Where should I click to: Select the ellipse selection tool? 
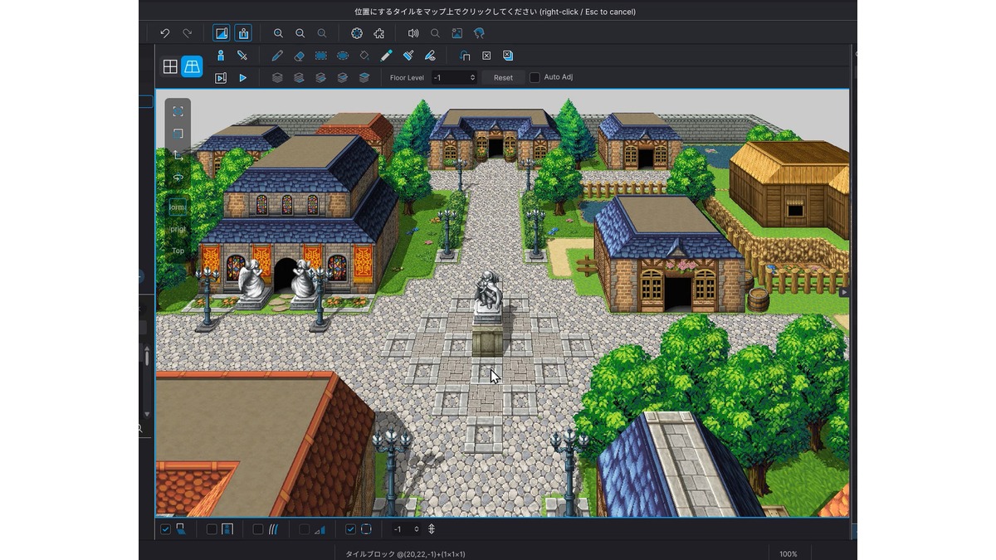coord(343,56)
